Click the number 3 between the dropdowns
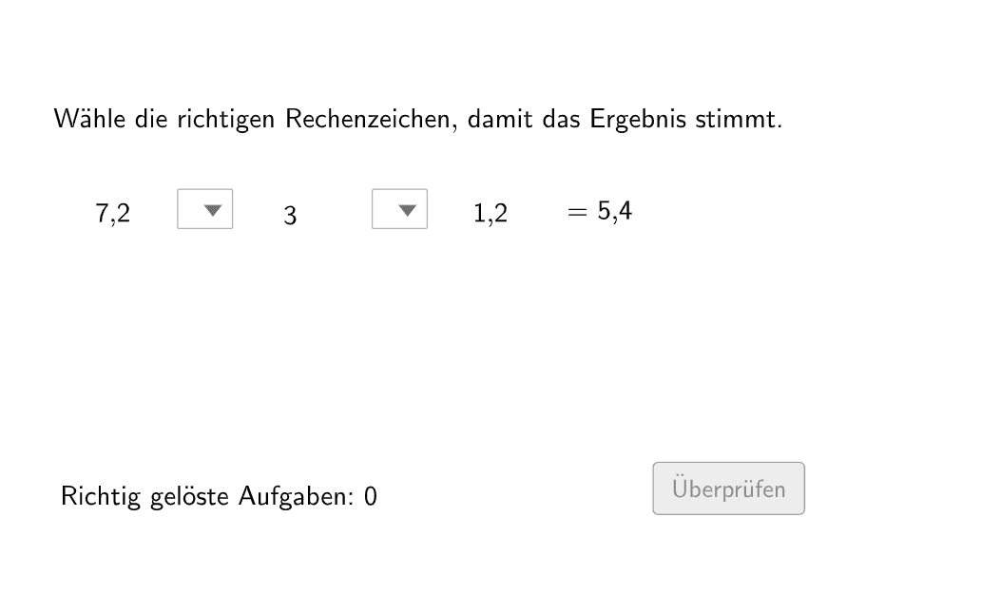 [x=290, y=216]
